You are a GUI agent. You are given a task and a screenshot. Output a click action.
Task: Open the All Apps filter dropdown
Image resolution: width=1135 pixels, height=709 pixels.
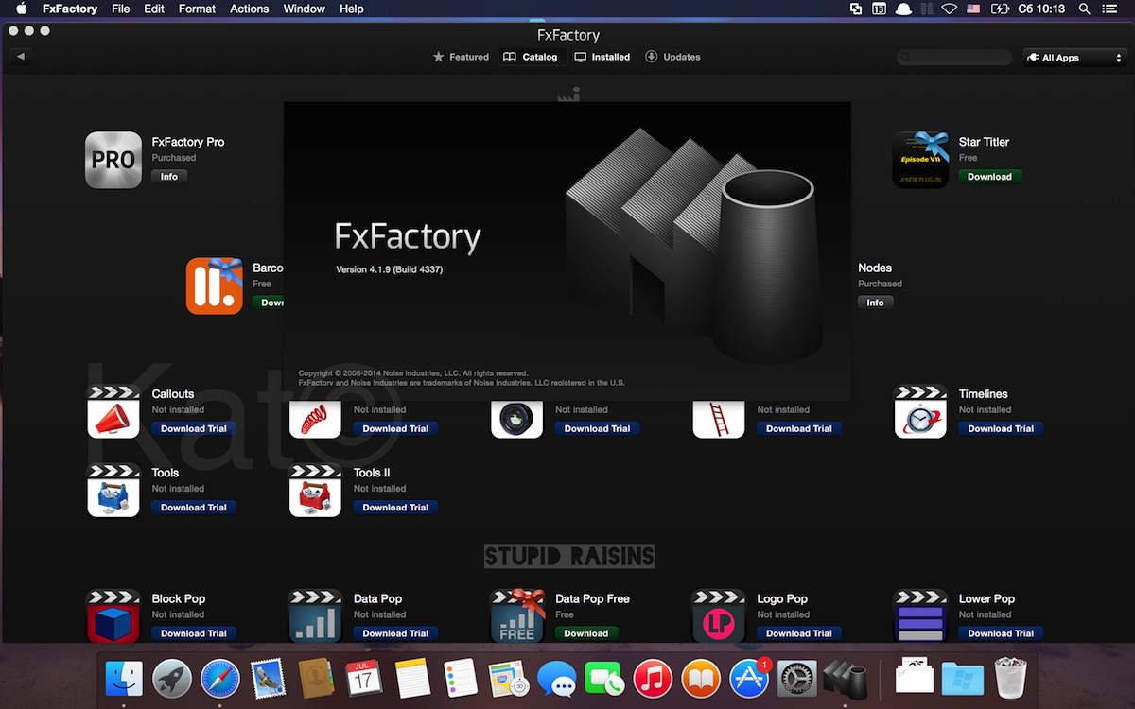[x=1074, y=58]
